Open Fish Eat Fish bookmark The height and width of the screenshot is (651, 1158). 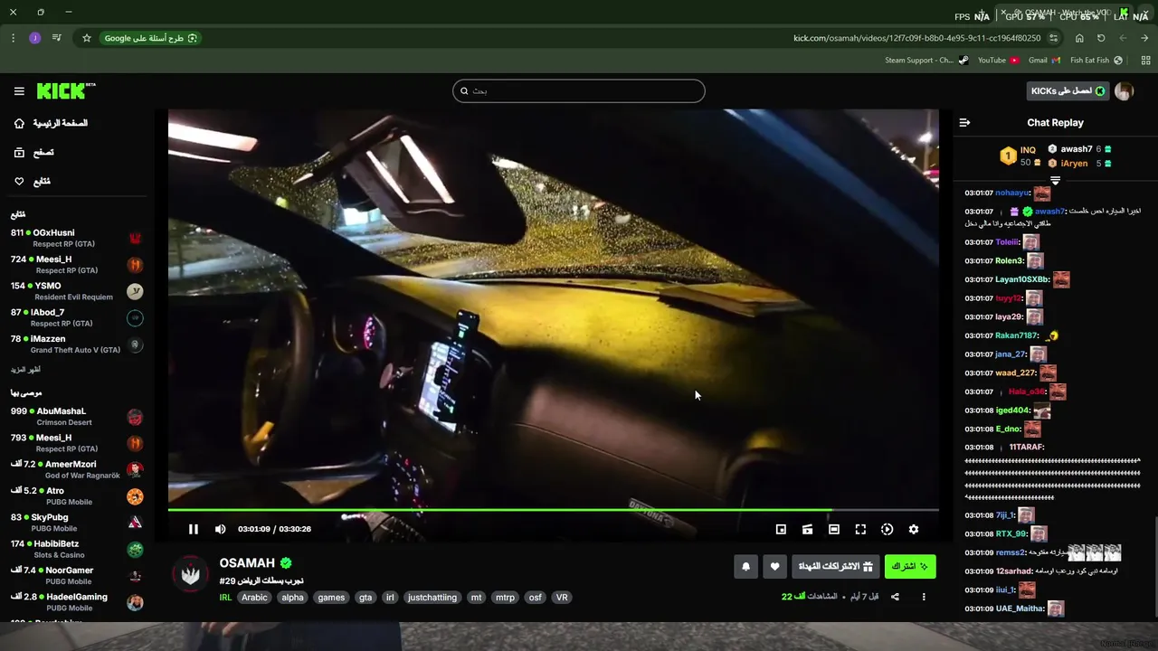tap(1096, 61)
